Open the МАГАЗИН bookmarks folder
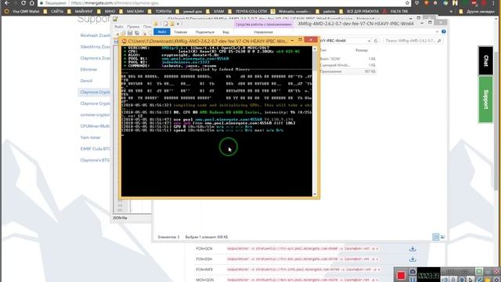 click(x=132, y=11)
